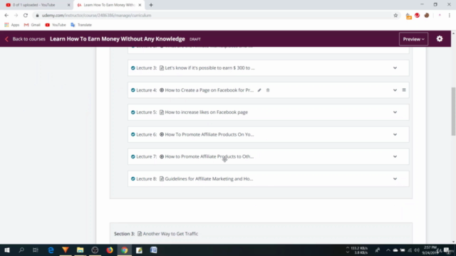Screen dimensions: 456x256
Task: Click the page vertical scrollbar thumb
Action: click(x=453, y=111)
